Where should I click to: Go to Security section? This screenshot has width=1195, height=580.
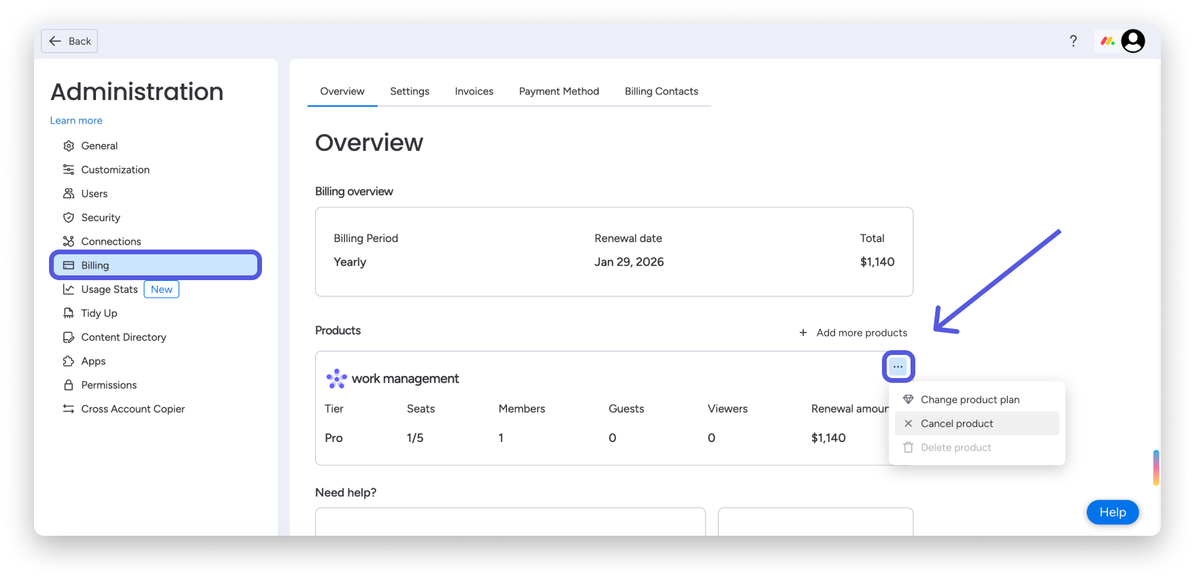coord(101,218)
